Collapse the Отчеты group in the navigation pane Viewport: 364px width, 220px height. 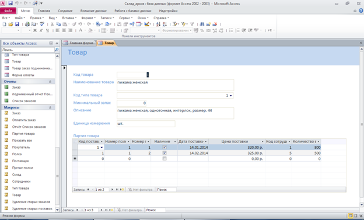pos(50,82)
